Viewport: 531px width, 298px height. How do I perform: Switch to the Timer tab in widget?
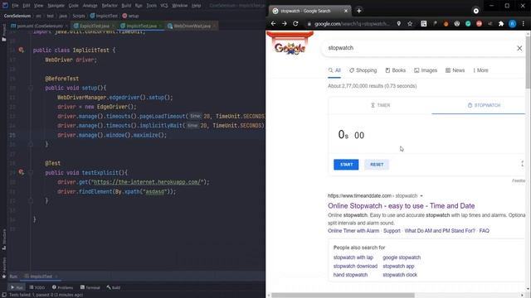click(380, 105)
